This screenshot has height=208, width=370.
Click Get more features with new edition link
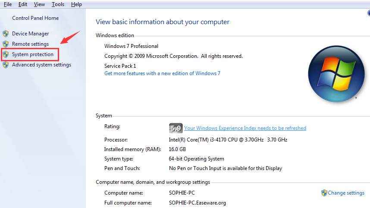point(162,73)
